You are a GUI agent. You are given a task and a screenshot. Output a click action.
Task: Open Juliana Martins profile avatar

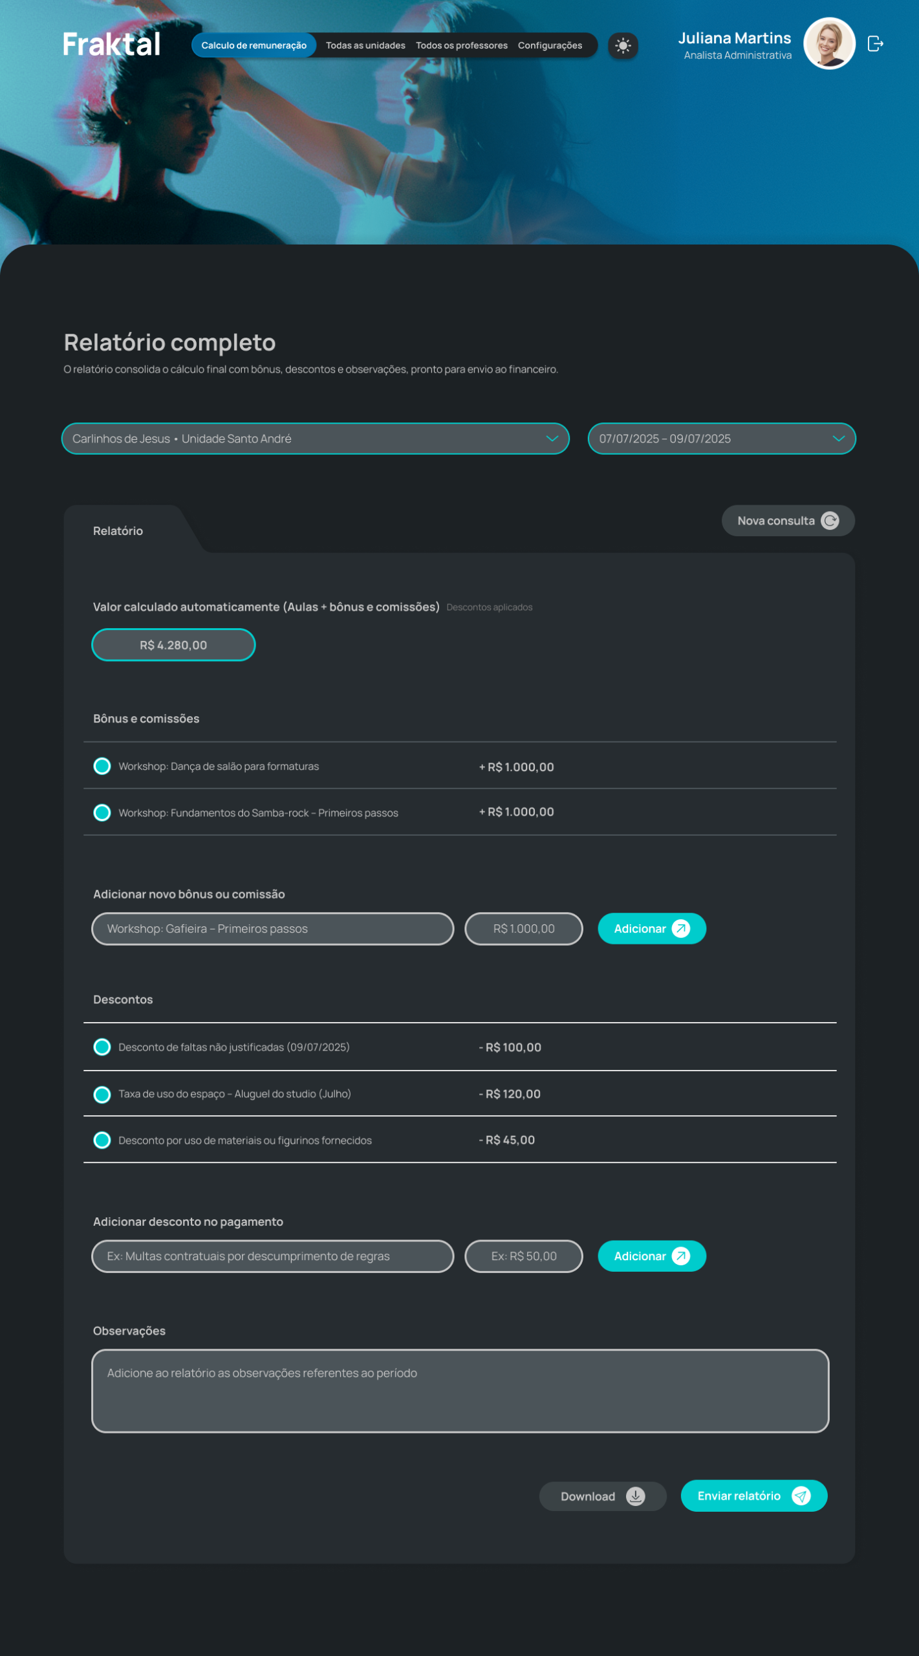coord(828,43)
